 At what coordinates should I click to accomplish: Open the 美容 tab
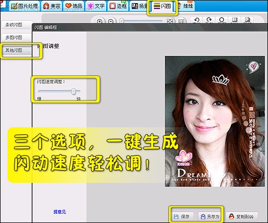[52, 6]
